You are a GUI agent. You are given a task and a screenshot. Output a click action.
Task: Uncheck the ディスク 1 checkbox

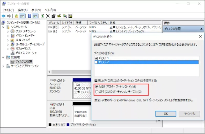coord(96,58)
